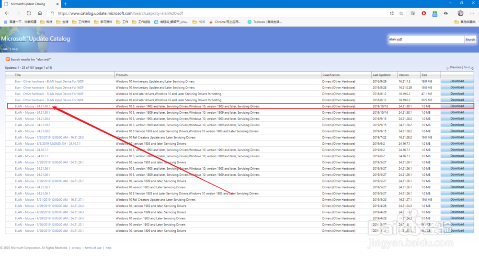The image size is (479, 259).
Task: Download the 47.1 MB ELAN driver
Action: [457, 94]
